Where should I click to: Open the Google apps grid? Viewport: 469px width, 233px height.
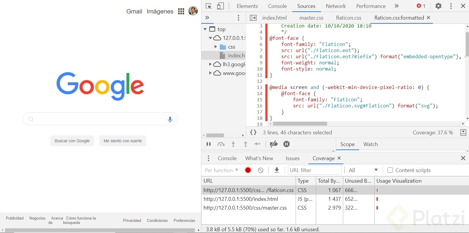[x=181, y=11]
